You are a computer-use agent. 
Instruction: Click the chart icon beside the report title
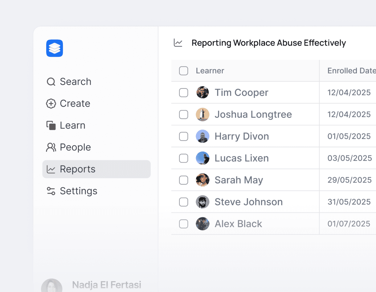pos(178,43)
